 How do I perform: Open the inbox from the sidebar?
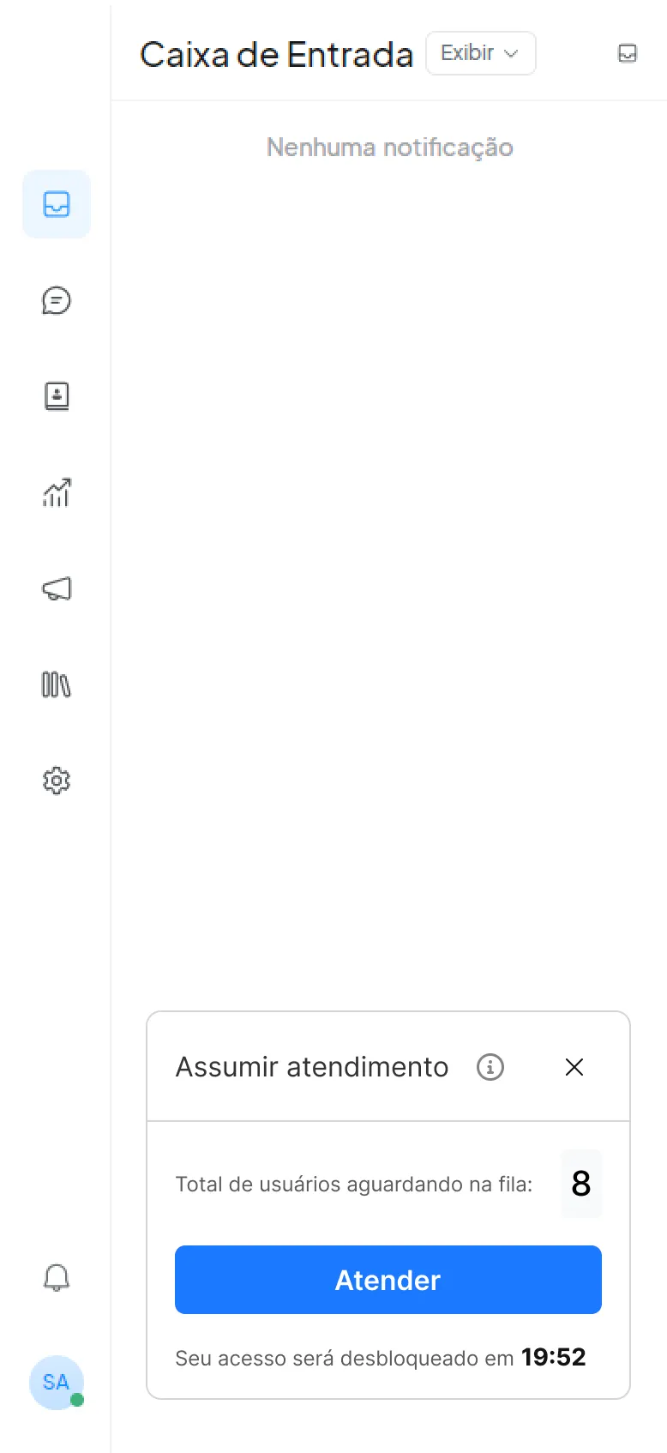pyautogui.click(x=57, y=204)
